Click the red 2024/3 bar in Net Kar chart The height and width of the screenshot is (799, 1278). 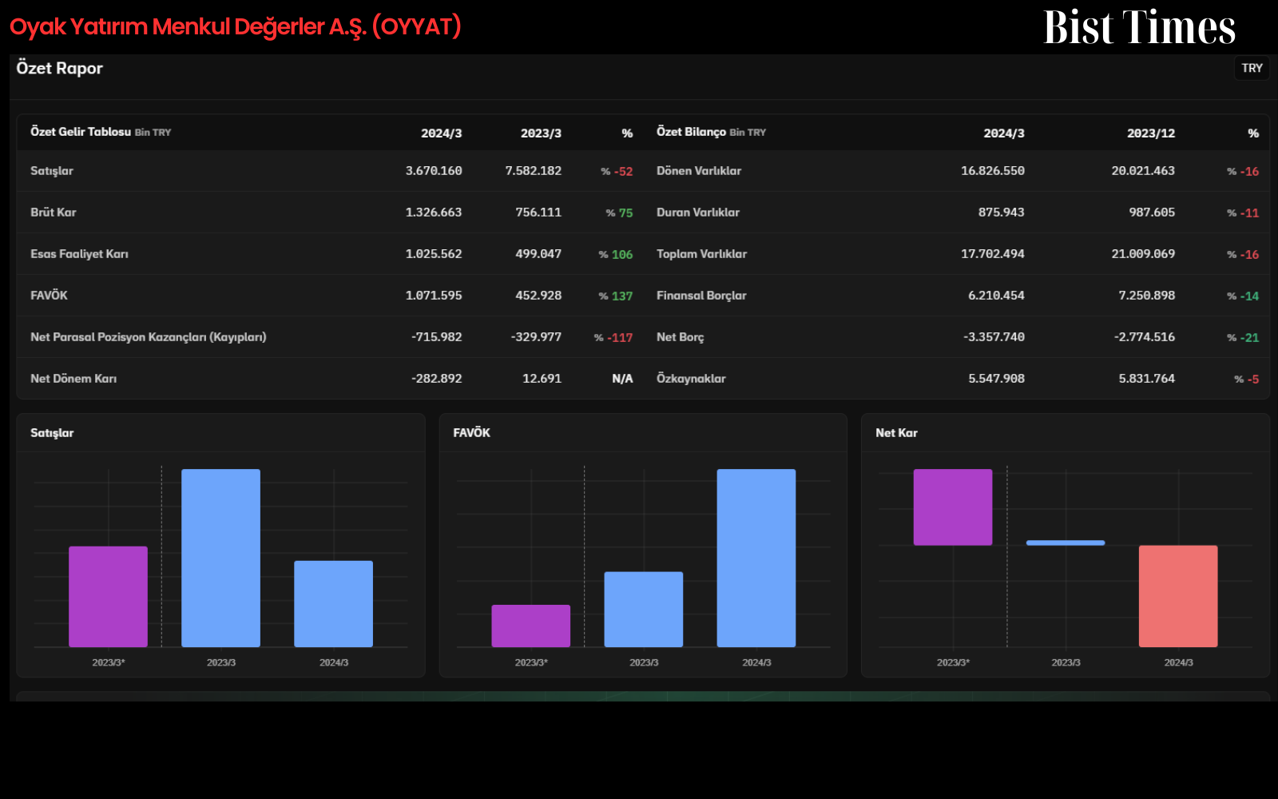(1178, 596)
